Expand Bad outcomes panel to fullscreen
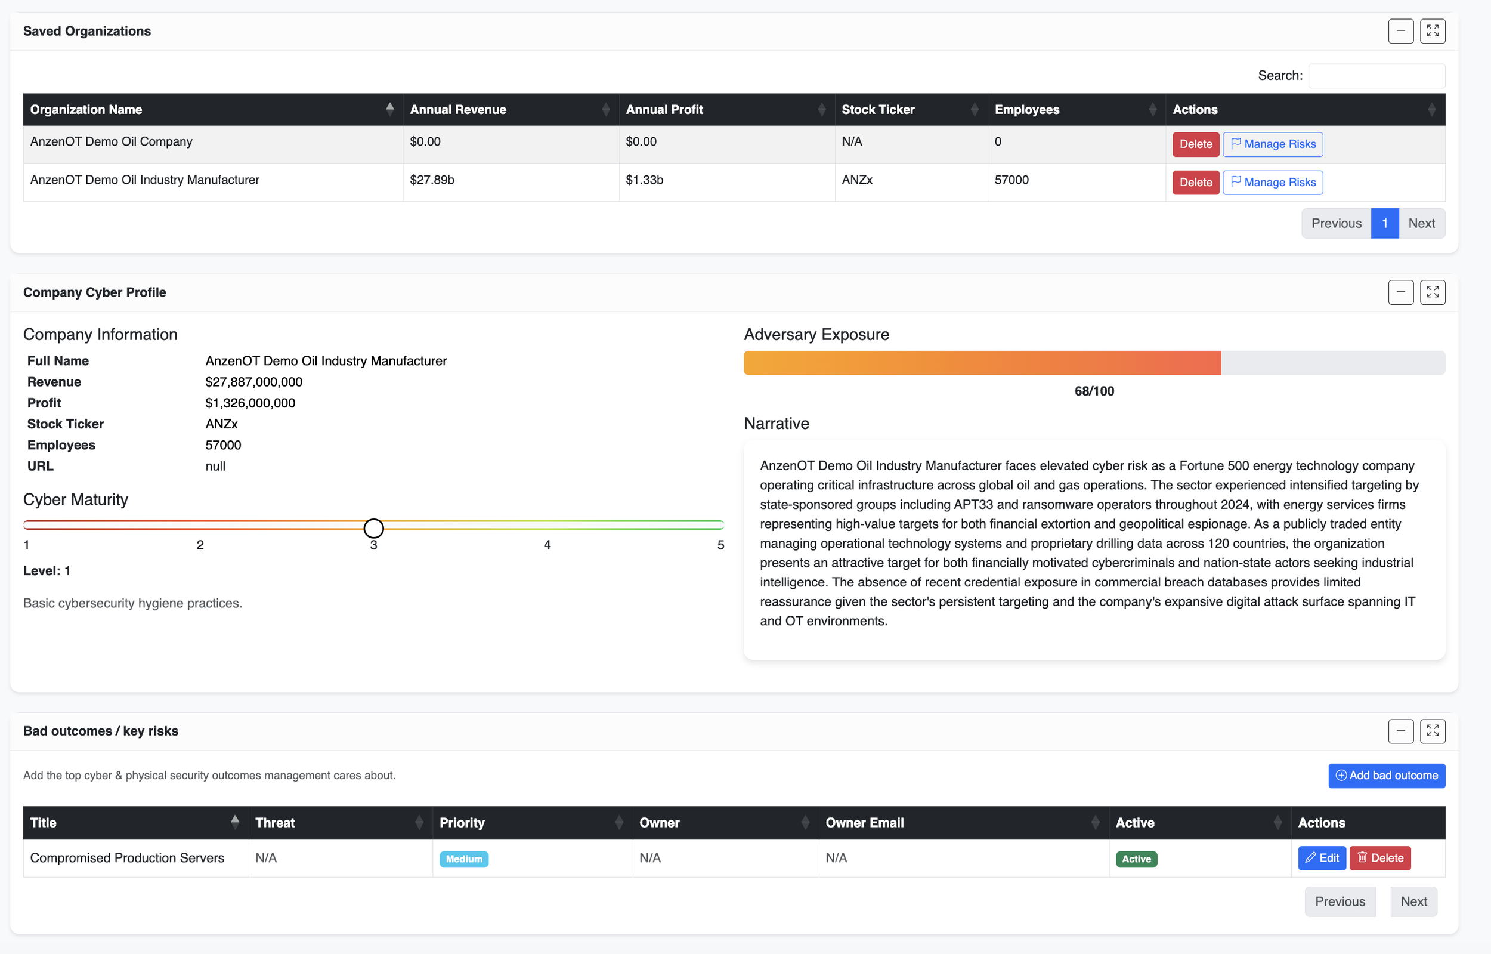This screenshot has height=954, width=1491. coord(1432,731)
